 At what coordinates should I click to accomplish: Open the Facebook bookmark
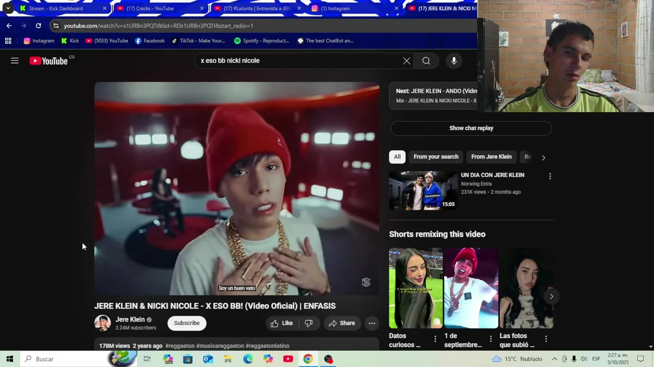(150, 41)
